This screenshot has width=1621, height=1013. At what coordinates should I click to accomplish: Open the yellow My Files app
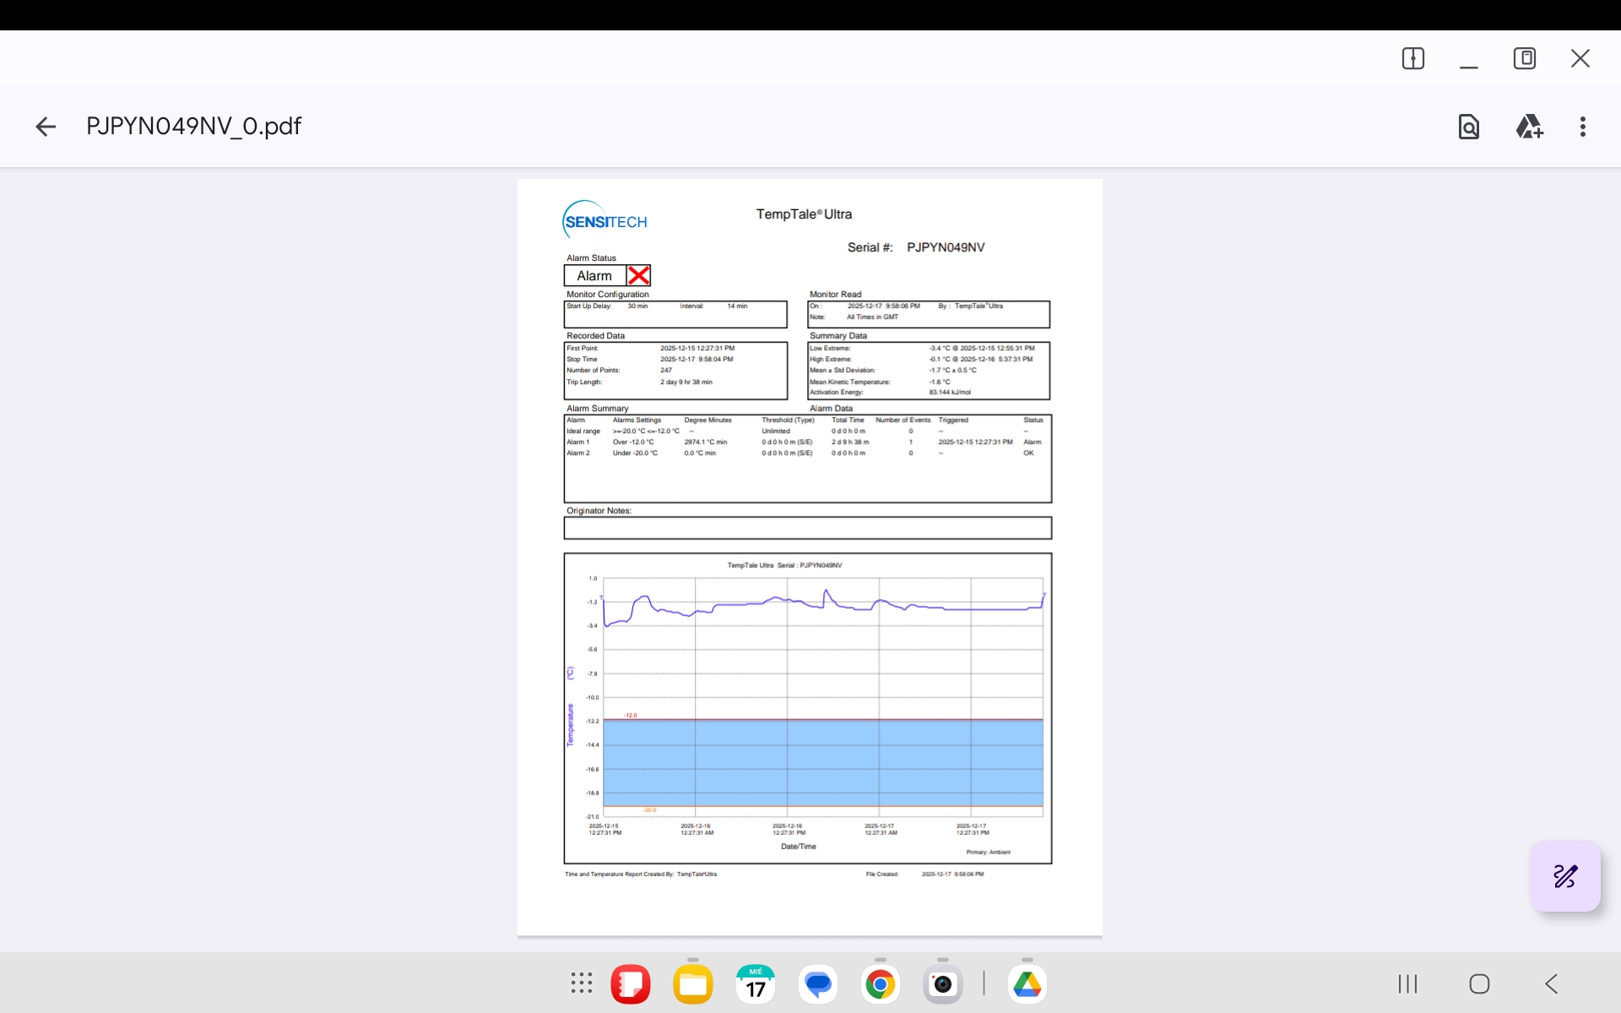(x=693, y=984)
